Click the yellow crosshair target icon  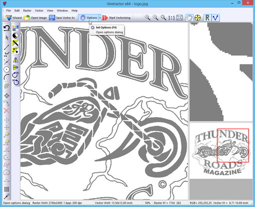pyautogui.click(x=197, y=18)
